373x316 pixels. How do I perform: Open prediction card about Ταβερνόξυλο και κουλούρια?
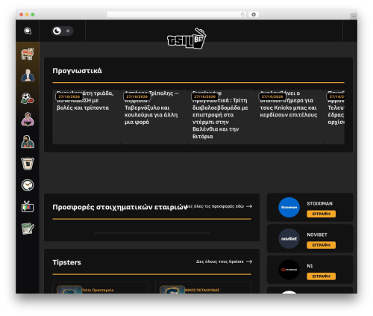tap(154, 117)
